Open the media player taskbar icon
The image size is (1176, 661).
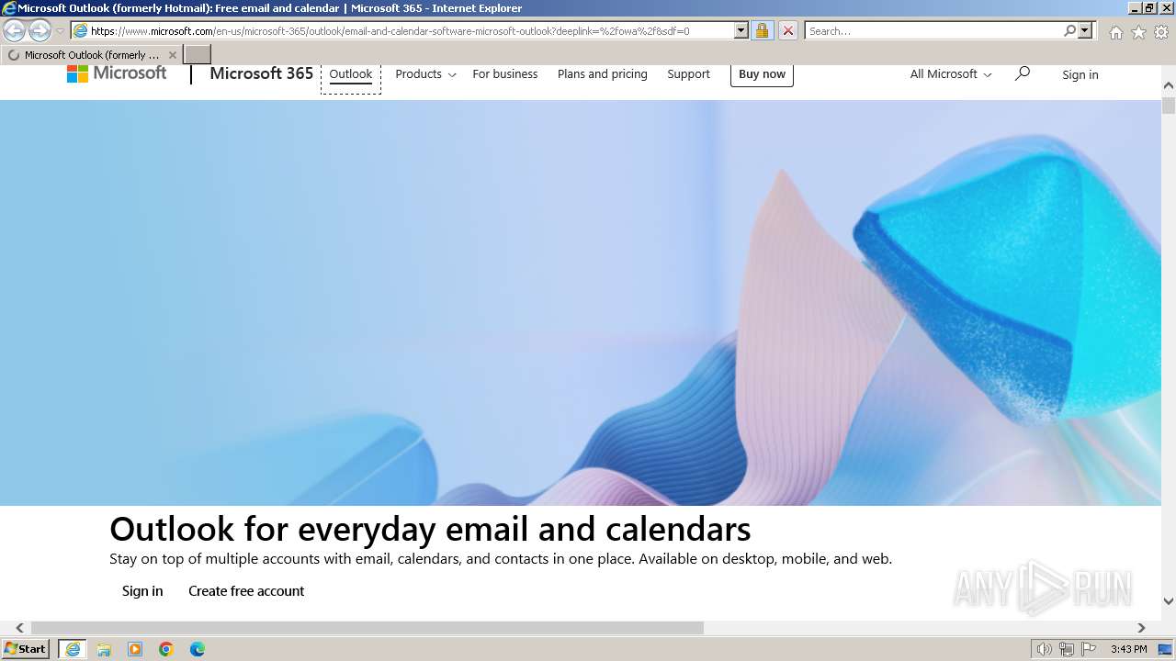(x=135, y=649)
